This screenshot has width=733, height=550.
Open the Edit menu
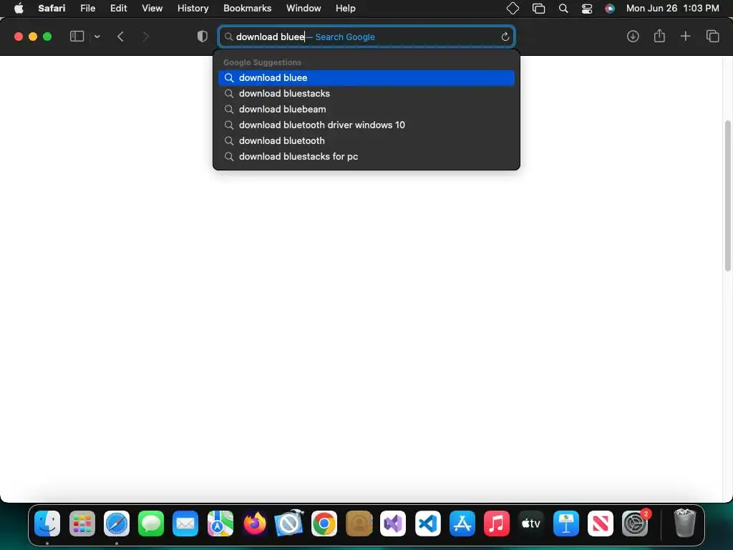(118, 8)
